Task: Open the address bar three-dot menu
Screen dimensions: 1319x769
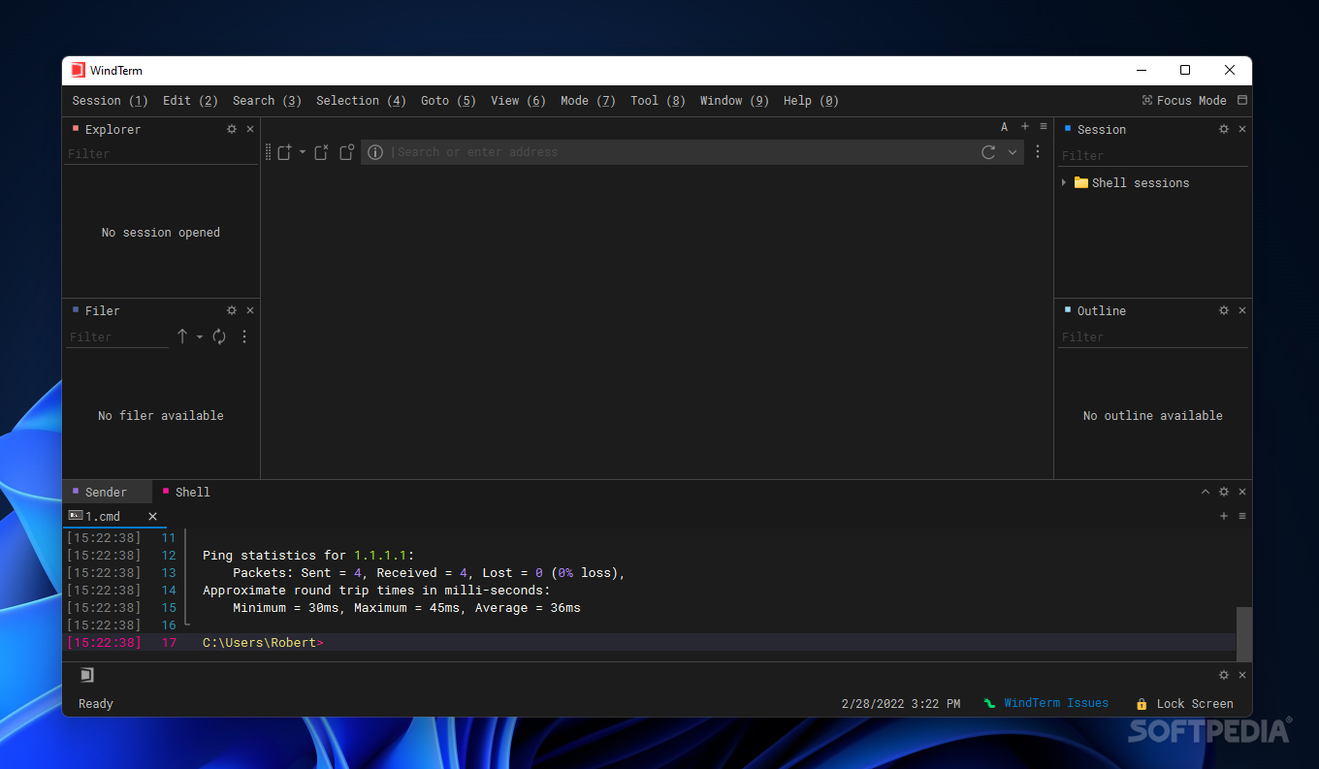Action: [1038, 152]
